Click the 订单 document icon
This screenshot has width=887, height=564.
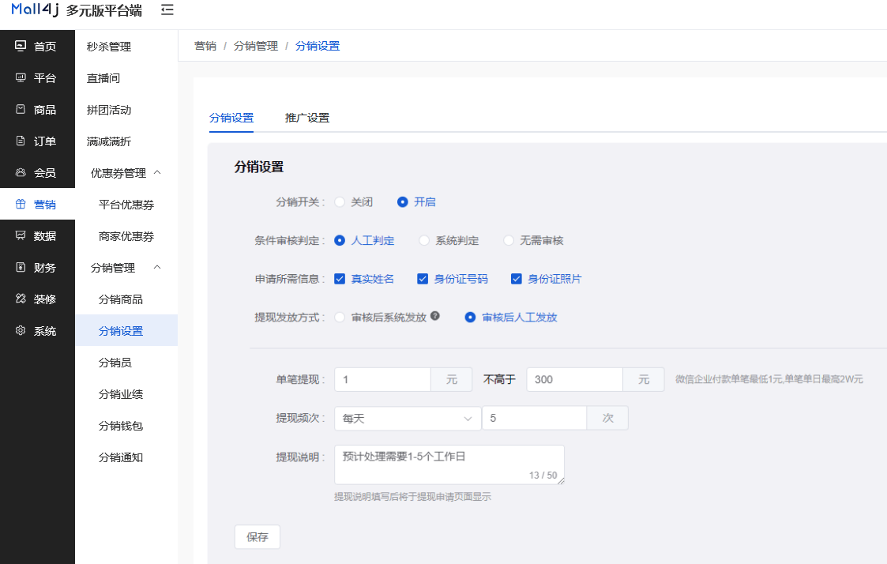(x=21, y=141)
